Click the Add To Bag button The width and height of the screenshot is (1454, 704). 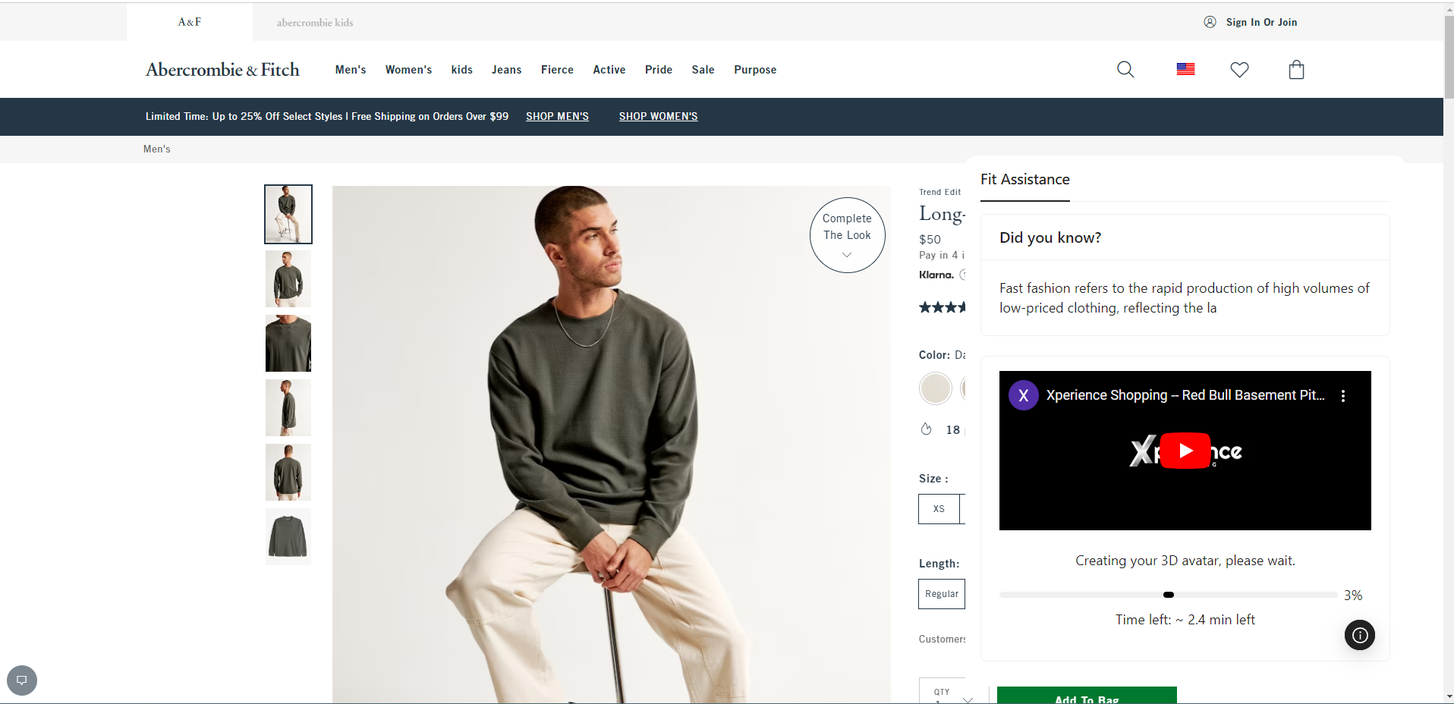(1087, 695)
